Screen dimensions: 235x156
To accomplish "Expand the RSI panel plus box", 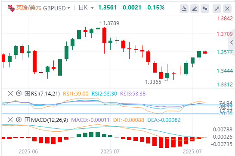I will [x=27, y=94].
